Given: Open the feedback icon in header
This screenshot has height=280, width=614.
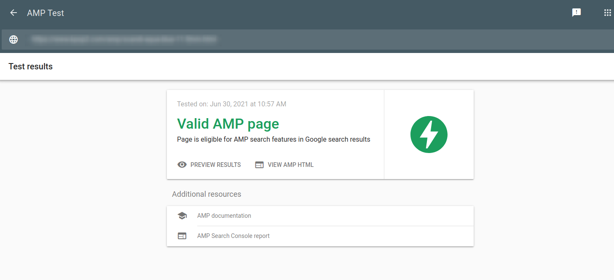Looking at the screenshot, I should (x=576, y=13).
